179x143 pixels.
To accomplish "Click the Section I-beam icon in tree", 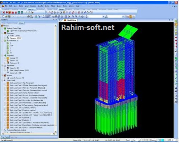I will (8, 61).
